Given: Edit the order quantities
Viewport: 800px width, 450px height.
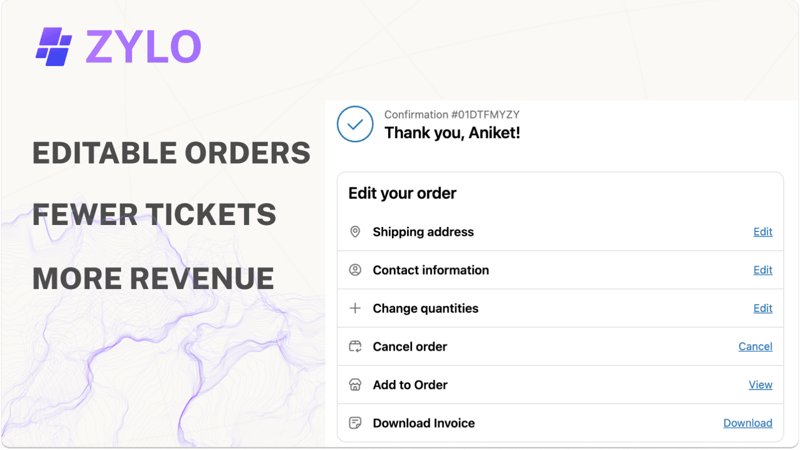Looking at the screenshot, I should [x=762, y=308].
